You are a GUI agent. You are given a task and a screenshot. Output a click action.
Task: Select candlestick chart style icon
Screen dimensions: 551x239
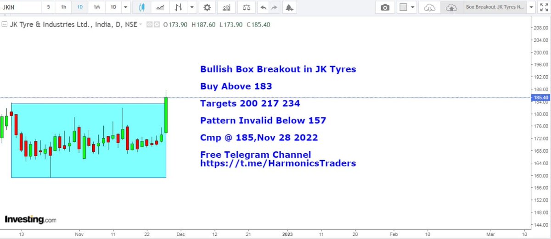[x=142, y=7]
